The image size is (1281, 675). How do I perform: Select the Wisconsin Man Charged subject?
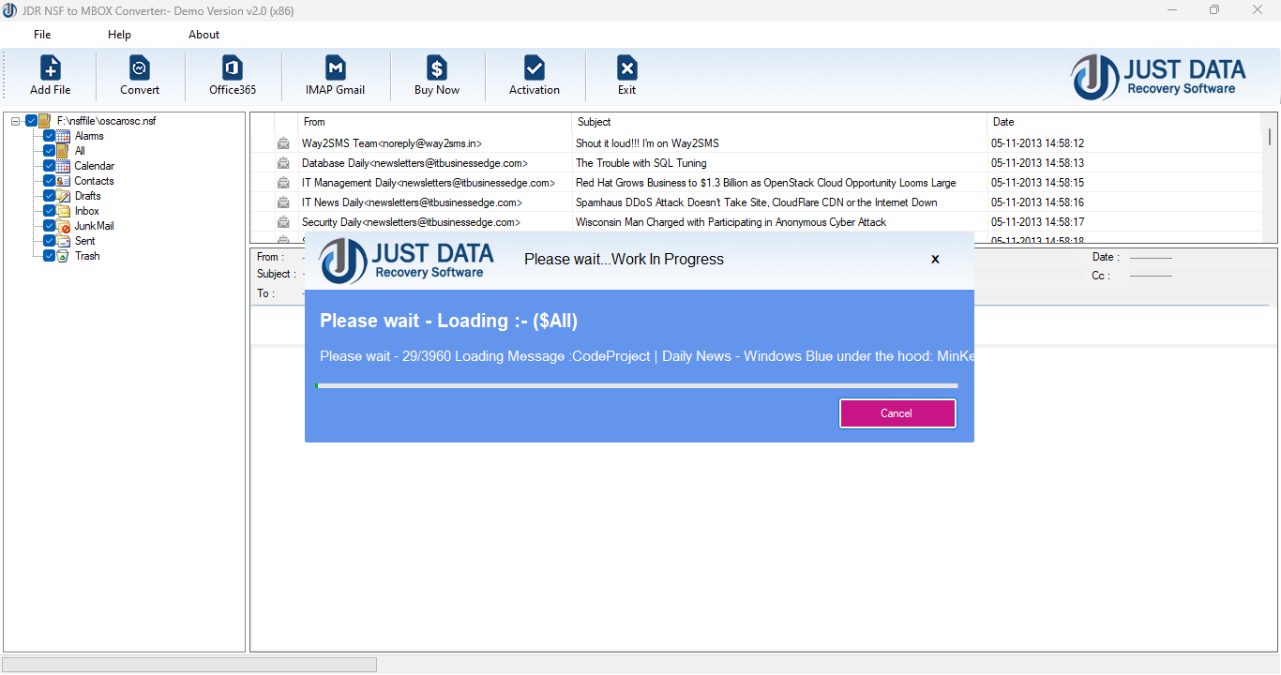[731, 222]
